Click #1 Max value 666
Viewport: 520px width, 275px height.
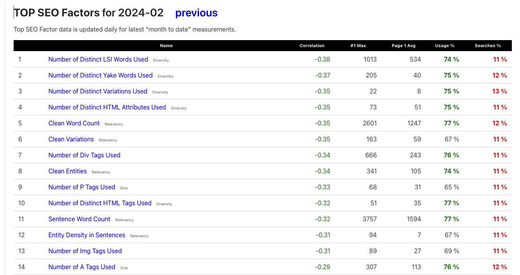[x=371, y=155]
